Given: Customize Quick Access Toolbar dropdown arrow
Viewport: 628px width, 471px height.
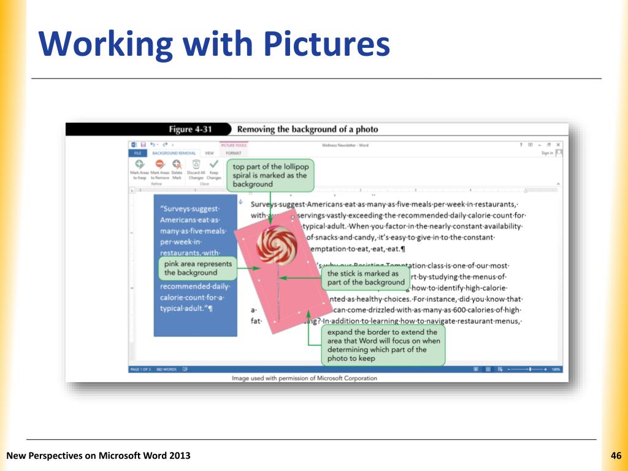Looking at the screenshot, I should (x=173, y=145).
